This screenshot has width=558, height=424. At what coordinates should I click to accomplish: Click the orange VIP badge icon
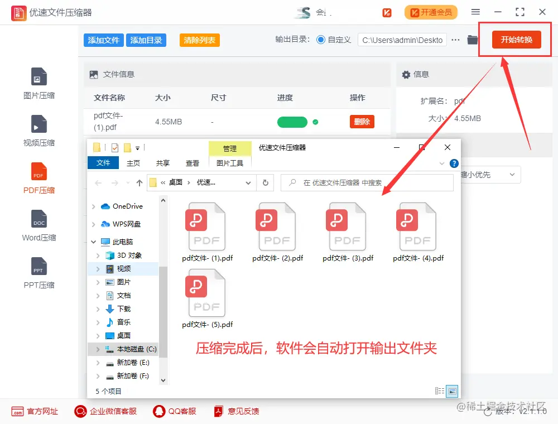pyautogui.click(x=387, y=13)
